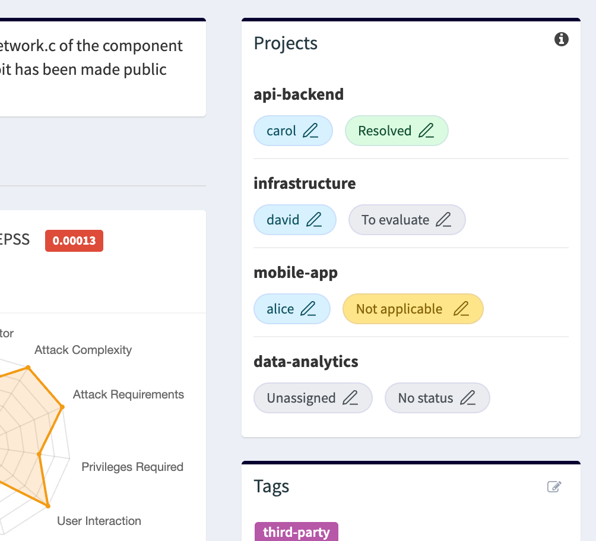Click the third-party tag
The image size is (596, 541).
[x=296, y=531]
